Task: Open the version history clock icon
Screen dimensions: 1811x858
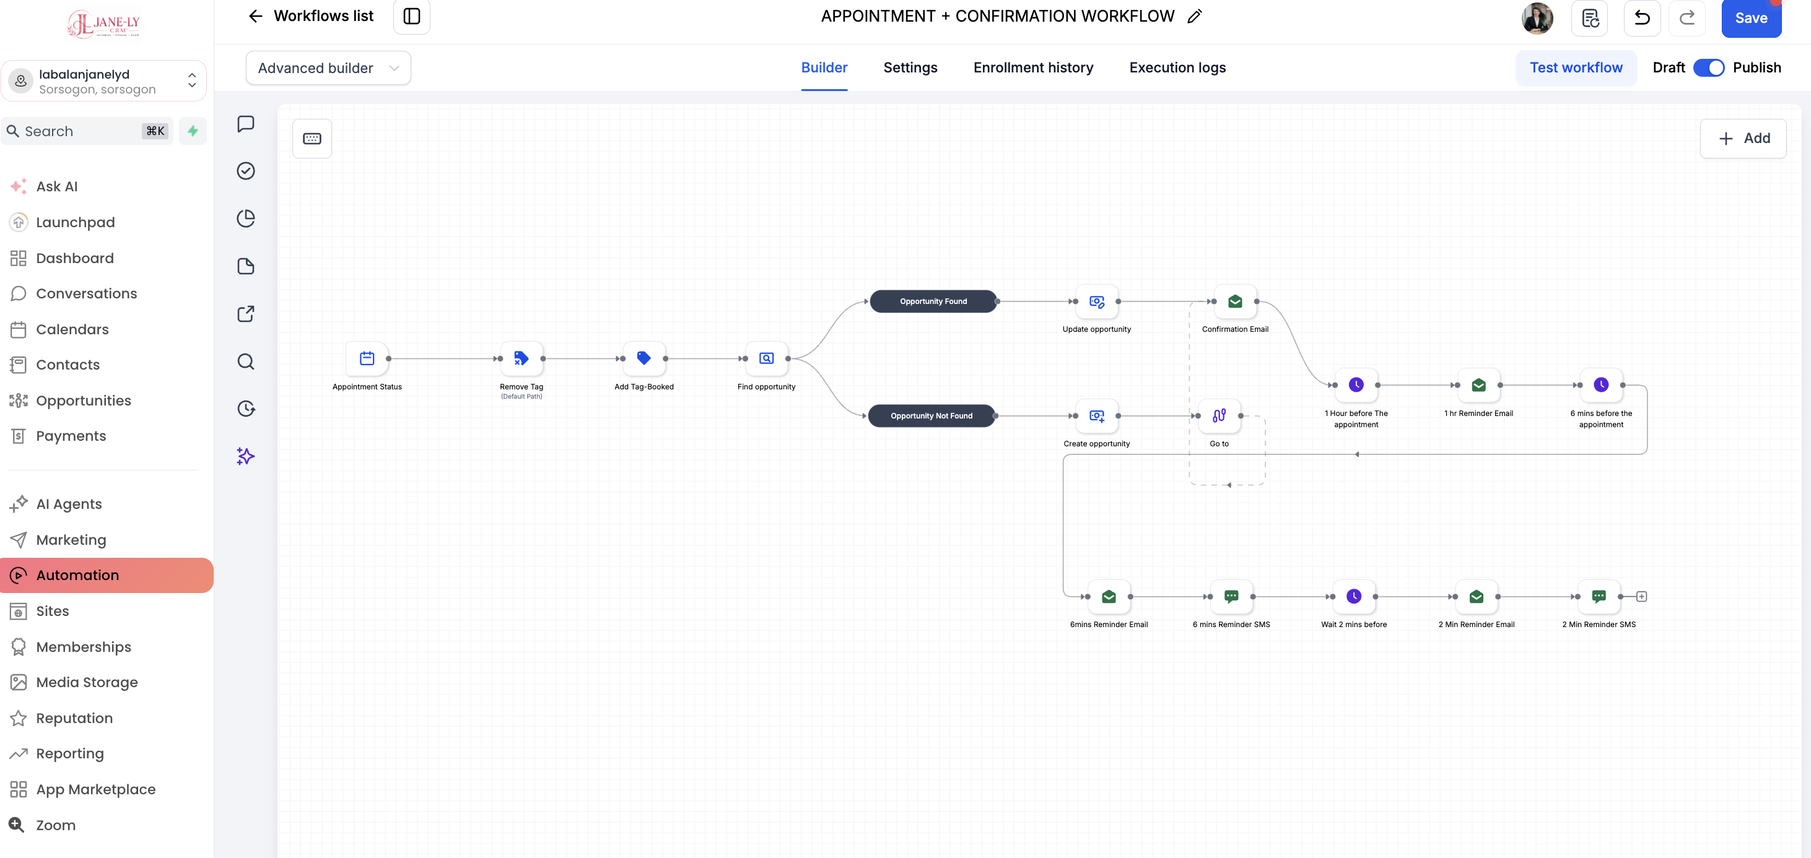Action: (x=245, y=409)
